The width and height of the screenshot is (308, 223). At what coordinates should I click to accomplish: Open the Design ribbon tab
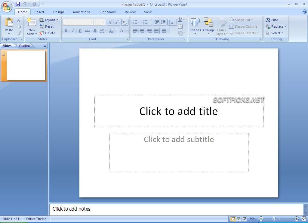(x=59, y=12)
